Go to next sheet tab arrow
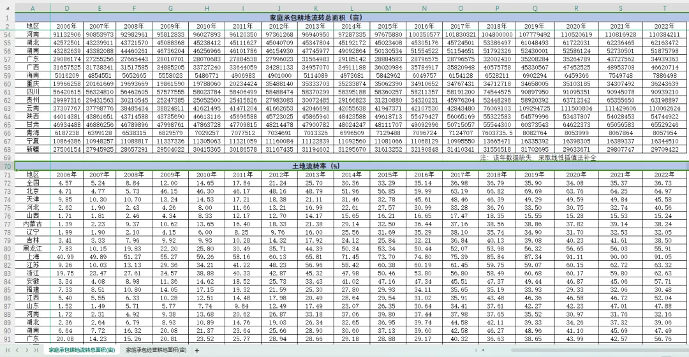 (x=27, y=350)
